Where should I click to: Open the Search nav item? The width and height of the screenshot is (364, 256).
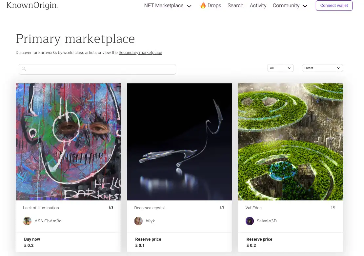(x=235, y=6)
